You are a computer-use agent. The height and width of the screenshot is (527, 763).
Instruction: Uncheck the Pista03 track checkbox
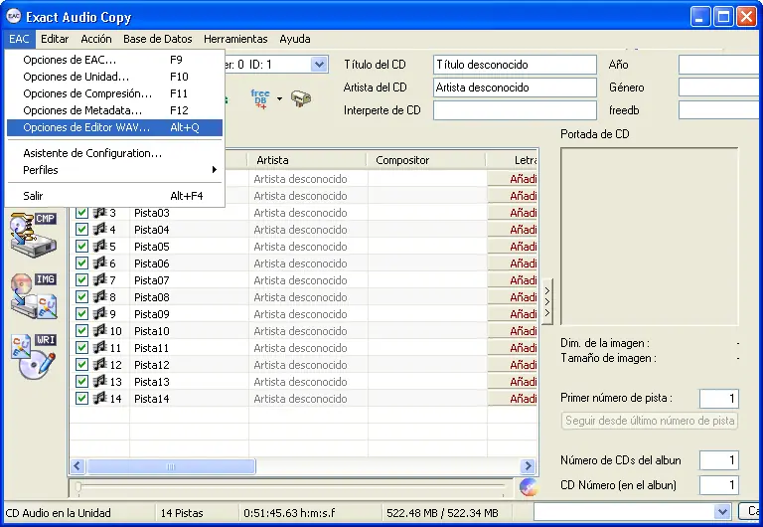tap(81, 213)
